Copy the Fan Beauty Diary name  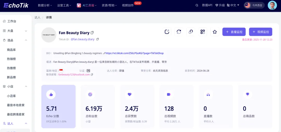(x=92, y=33)
